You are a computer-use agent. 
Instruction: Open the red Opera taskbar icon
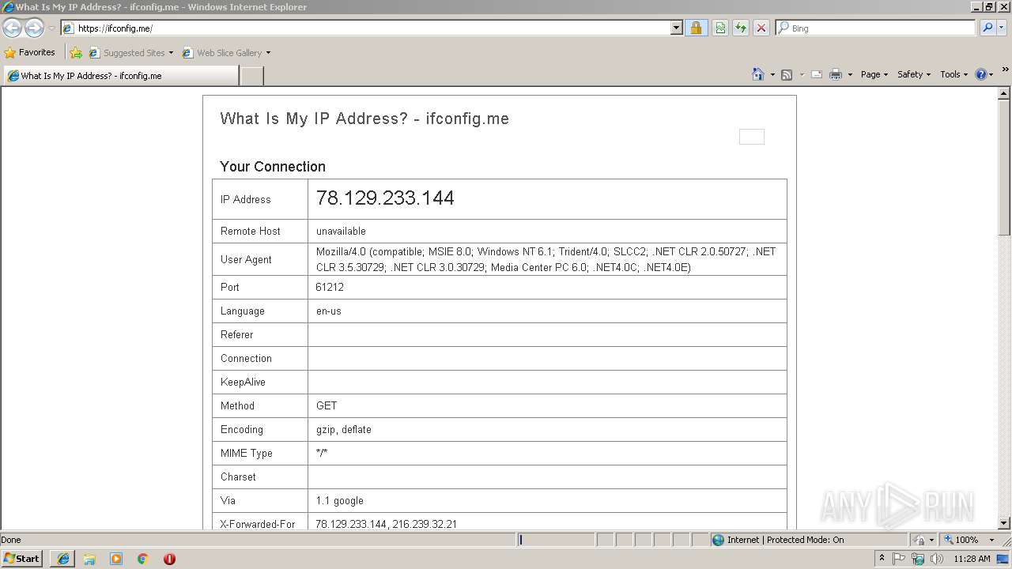[169, 559]
